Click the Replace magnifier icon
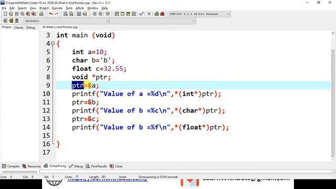This screenshot has height=189, width=336. point(71,14)
